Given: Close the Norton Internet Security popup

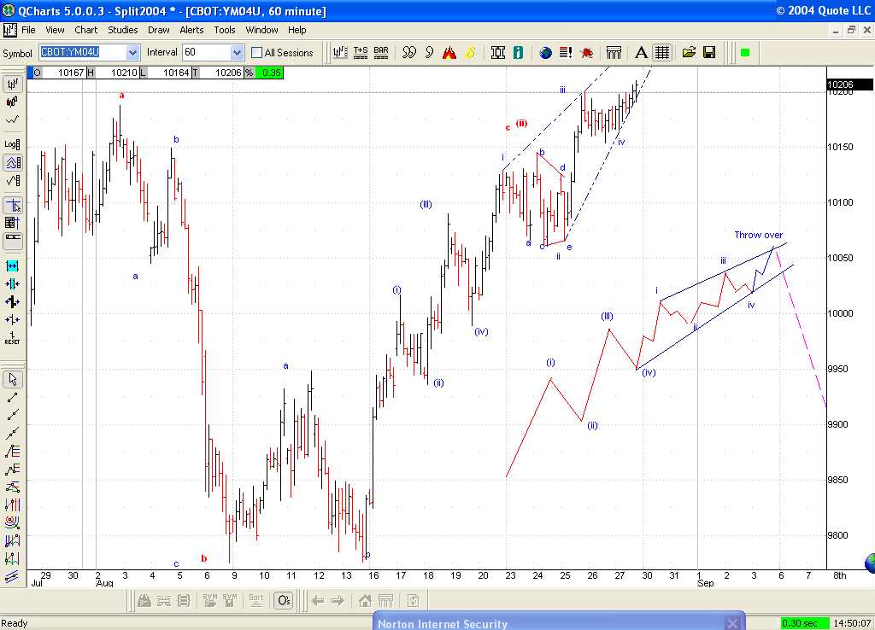Looking at the screenshot, I should tap(732, 623).
